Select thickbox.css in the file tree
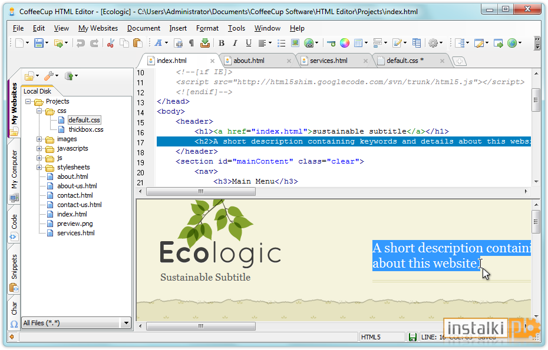Viewport: 548px width, 350px height. (86, 130)
